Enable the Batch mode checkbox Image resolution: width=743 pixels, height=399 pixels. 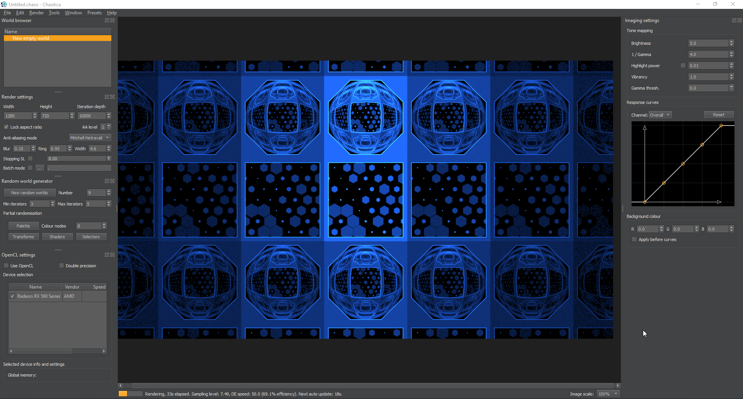coord(30,168)
